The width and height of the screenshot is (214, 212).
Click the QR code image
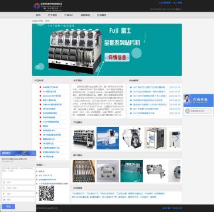click(x=46, y=193)
